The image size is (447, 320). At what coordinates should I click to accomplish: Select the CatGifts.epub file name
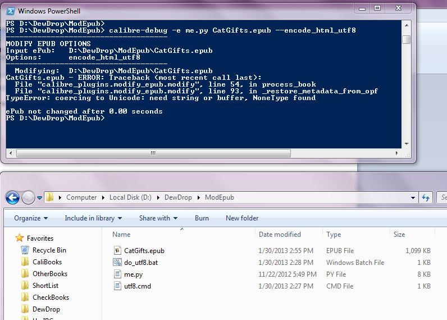[144, 251]
